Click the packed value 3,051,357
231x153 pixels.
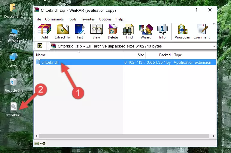(159, 62)
